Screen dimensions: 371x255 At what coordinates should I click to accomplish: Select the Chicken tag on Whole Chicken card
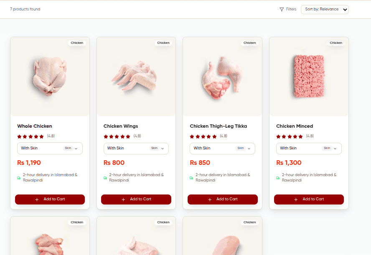pos(77,43)
